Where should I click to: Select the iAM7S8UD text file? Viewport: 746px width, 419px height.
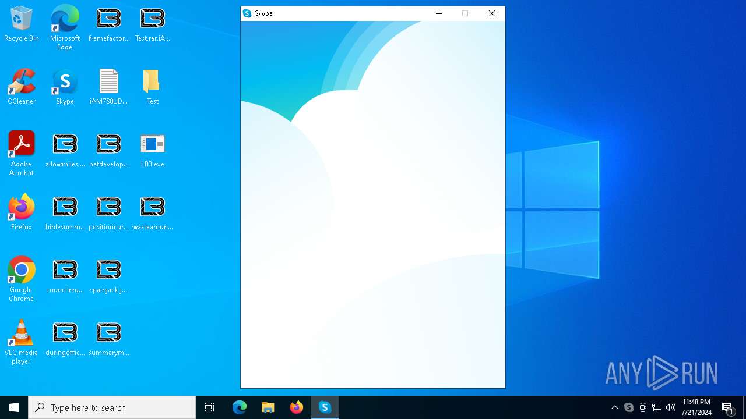(x=109, y=87)
